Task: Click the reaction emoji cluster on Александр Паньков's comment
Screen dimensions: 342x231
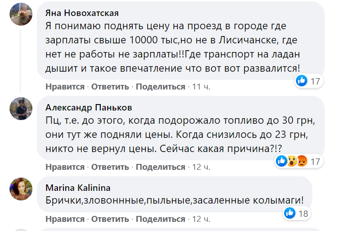Action: [x=292, y=161]
